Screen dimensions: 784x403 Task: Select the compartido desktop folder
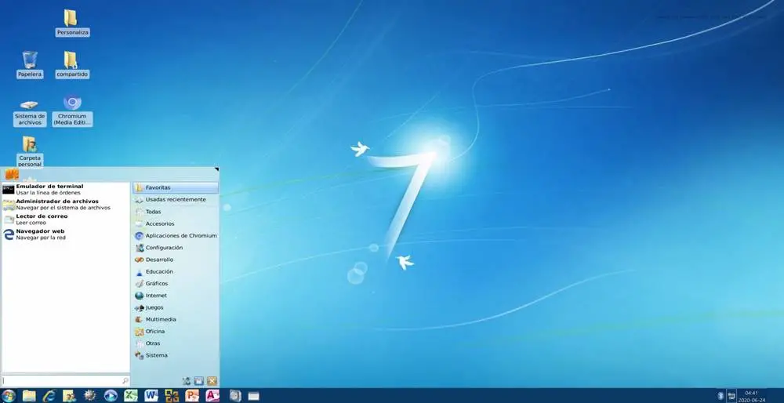(x=72, y=64)
